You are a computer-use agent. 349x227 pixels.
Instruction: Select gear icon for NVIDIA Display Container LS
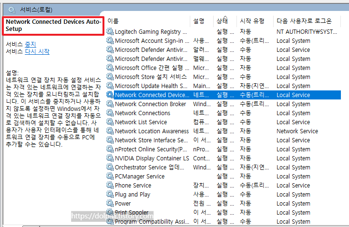(110, 158)
